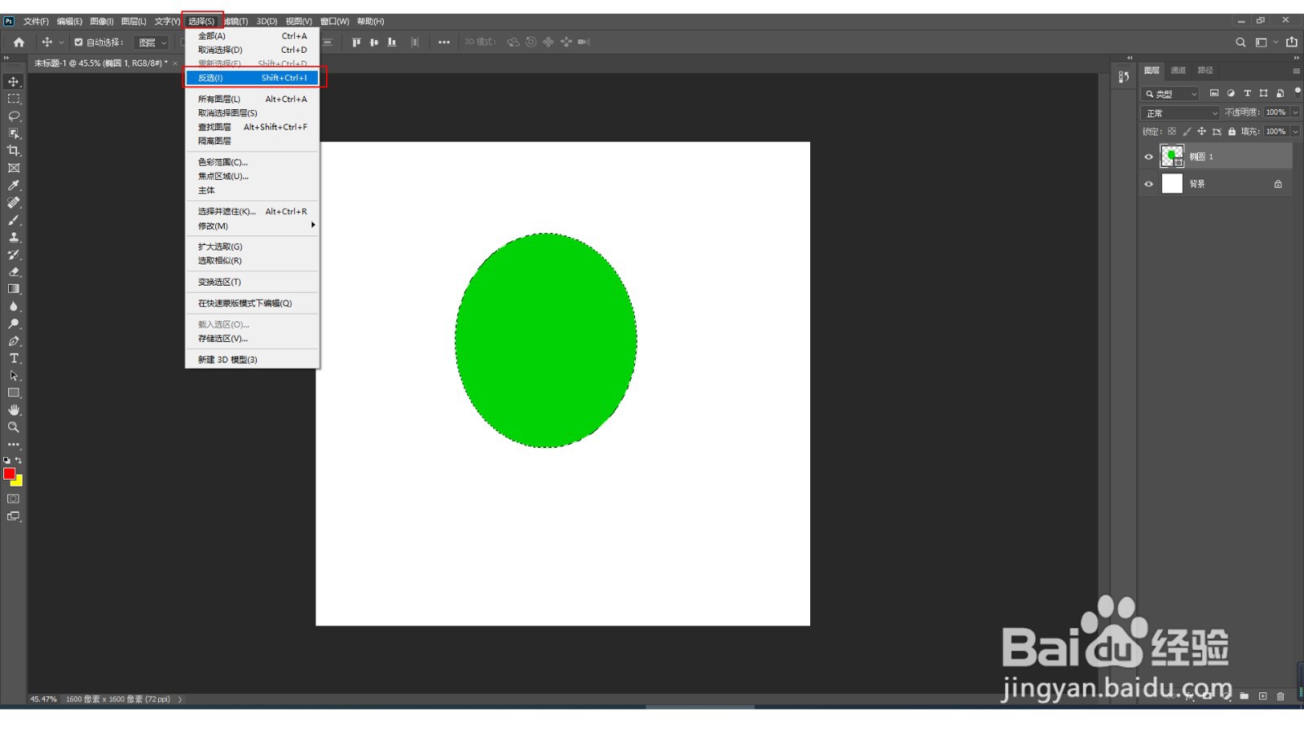This screenshot has width=1304, height=733.
Task: Click align top edges icon
Action: point(356,42)
